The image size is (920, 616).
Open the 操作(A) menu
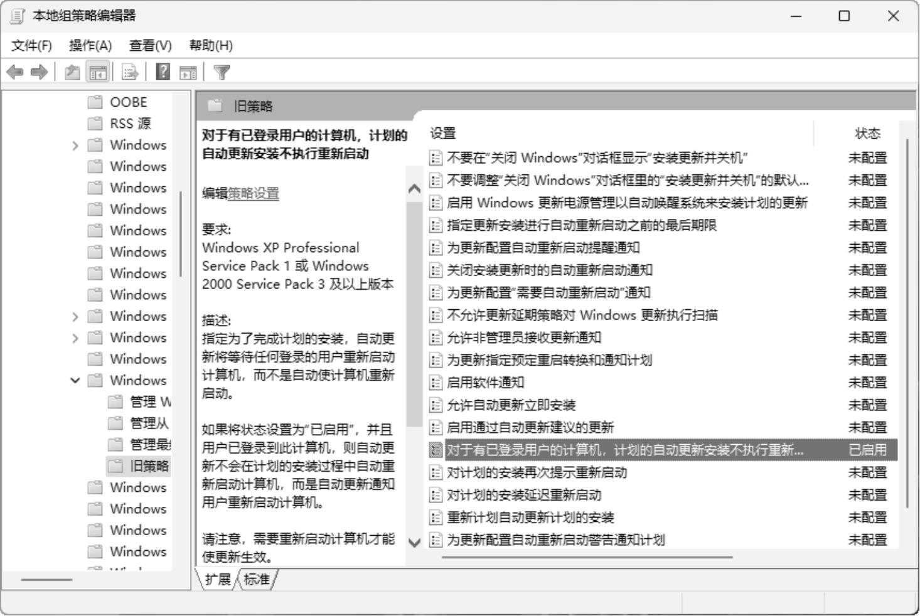click(x=90, y=45)
